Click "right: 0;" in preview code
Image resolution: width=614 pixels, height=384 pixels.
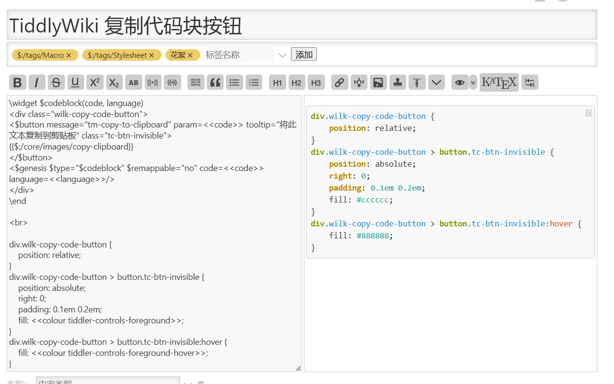click(x=350, y=176)
